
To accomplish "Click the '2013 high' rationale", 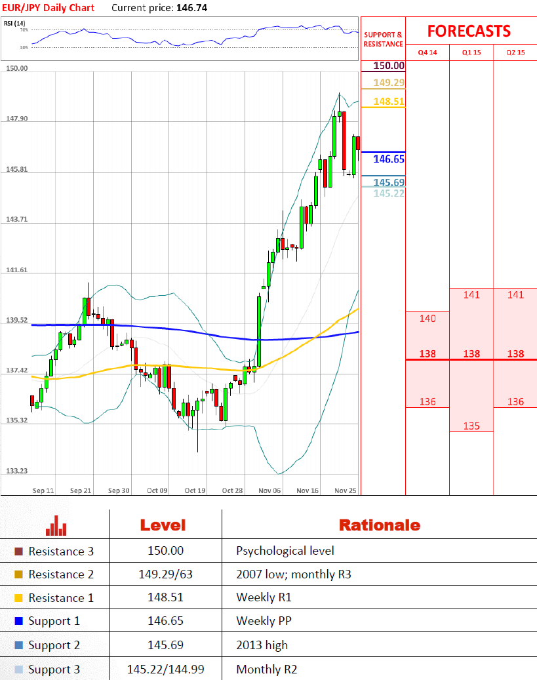I will pos(262,645).
